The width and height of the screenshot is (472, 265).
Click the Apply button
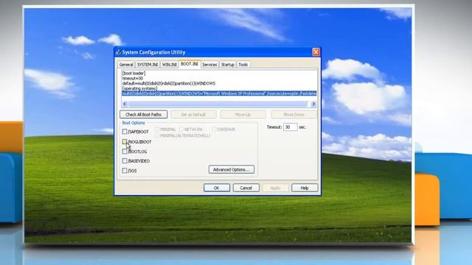[x=275, y=188]
